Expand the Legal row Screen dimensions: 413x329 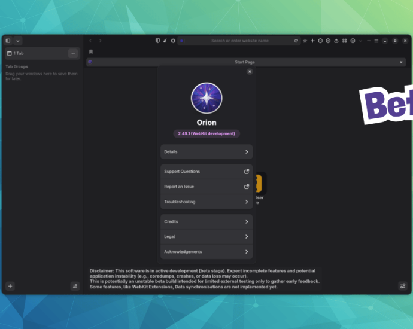click(206, 237)
